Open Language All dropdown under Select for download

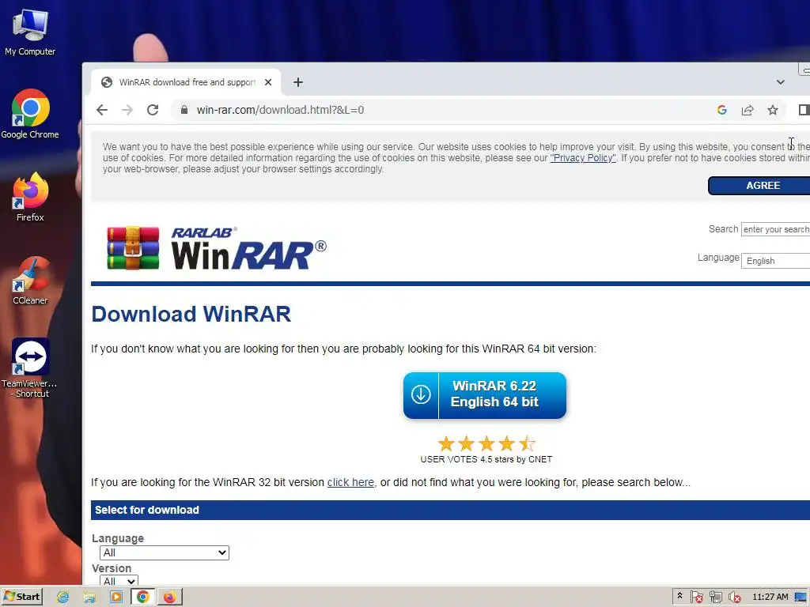click(x=165, y=552)
